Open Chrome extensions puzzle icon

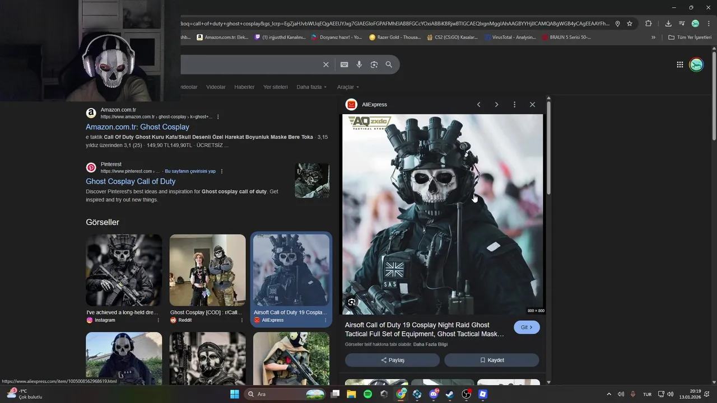point(648,24)
